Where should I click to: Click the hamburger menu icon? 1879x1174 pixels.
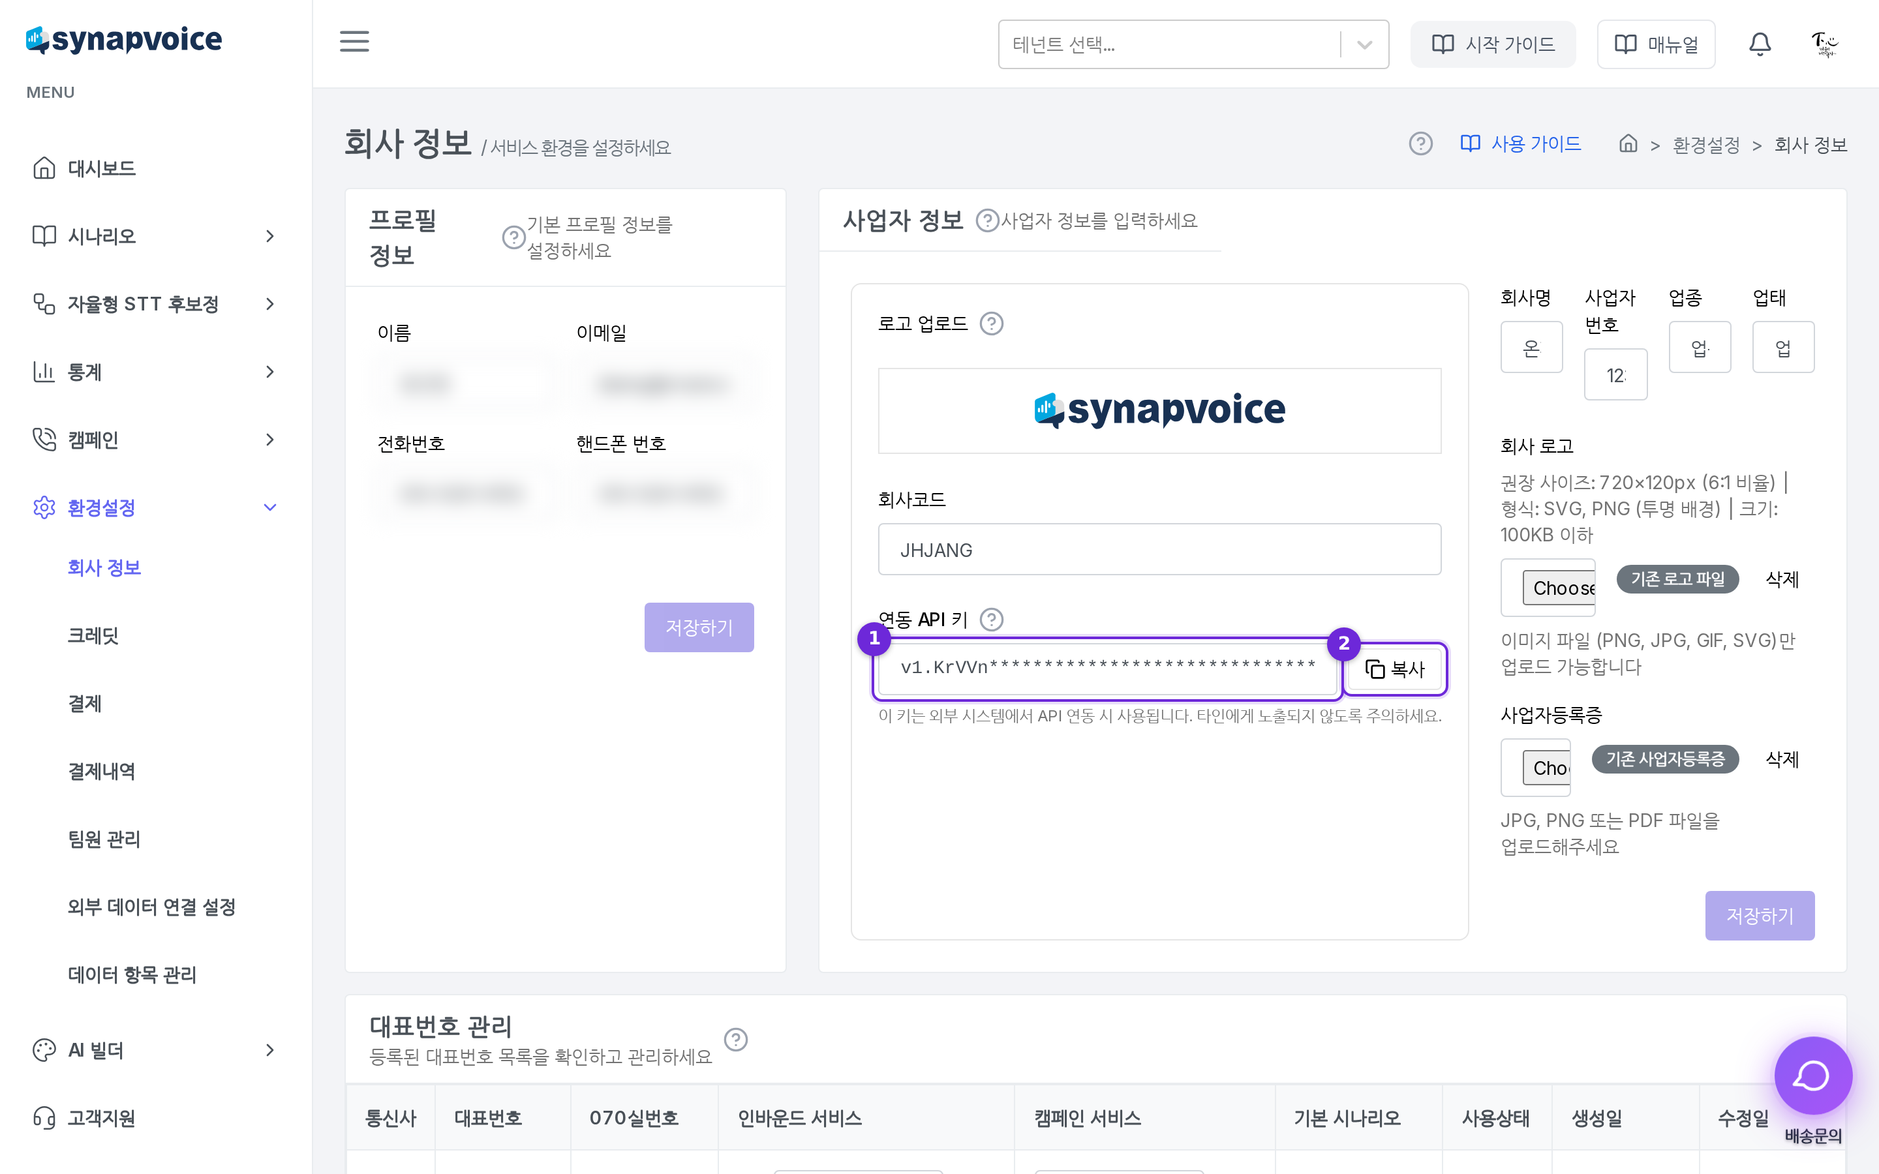click(x=354, y=42)
